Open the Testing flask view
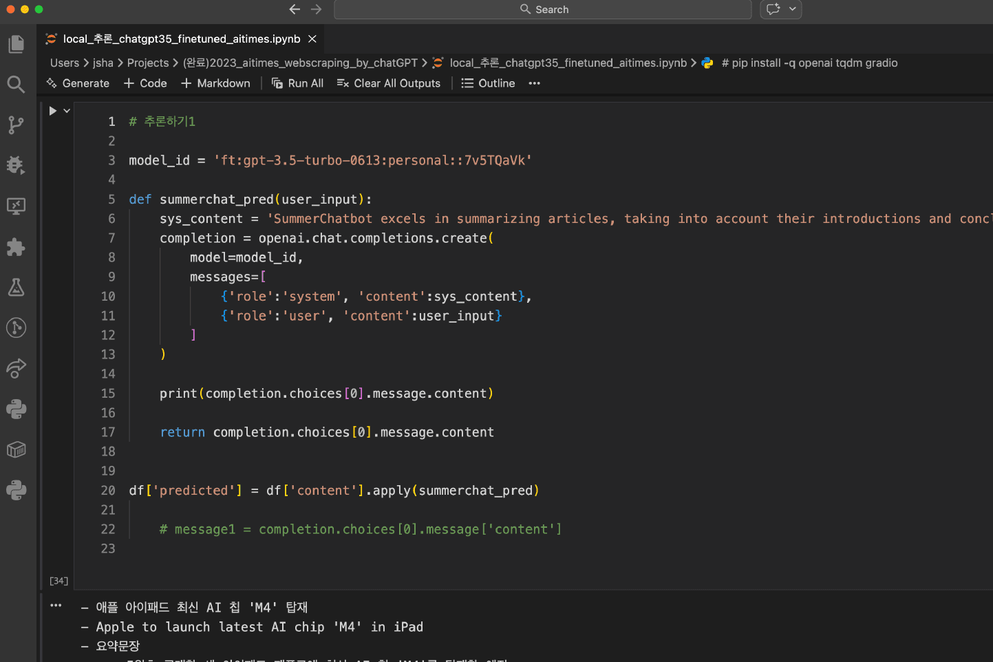The image size is (993, 662). coord(16,287)
